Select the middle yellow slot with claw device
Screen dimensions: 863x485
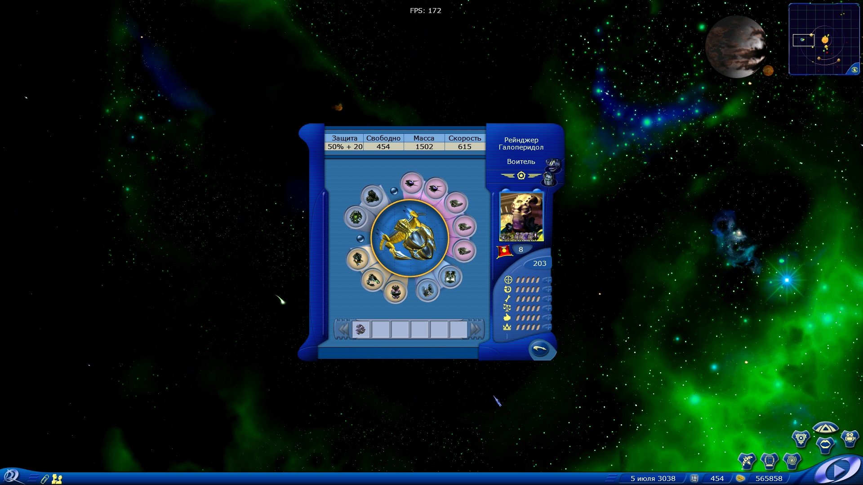[x=373, y=280]
